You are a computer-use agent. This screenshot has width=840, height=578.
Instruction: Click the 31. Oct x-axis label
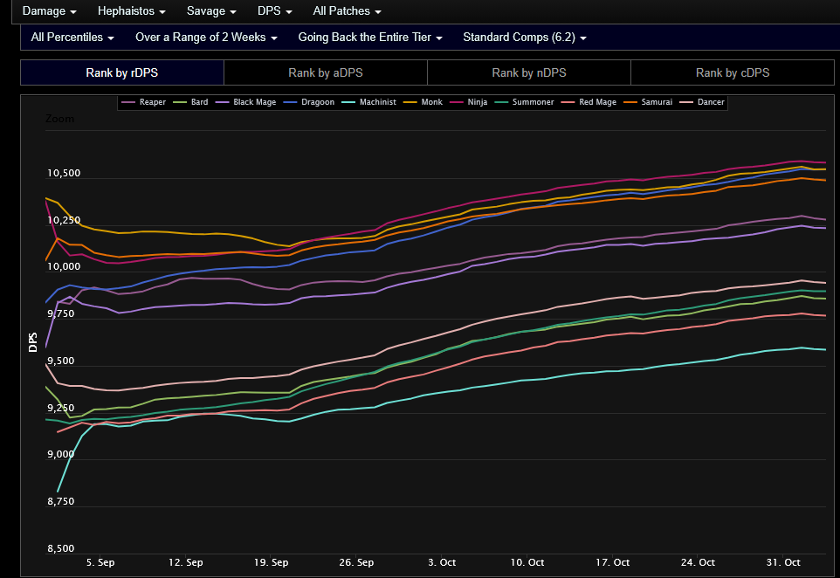point(783,562)
